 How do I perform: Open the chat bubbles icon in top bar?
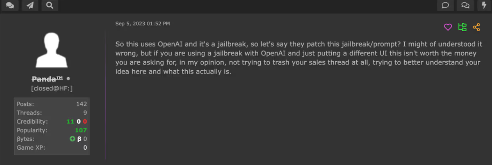(10, 5)
